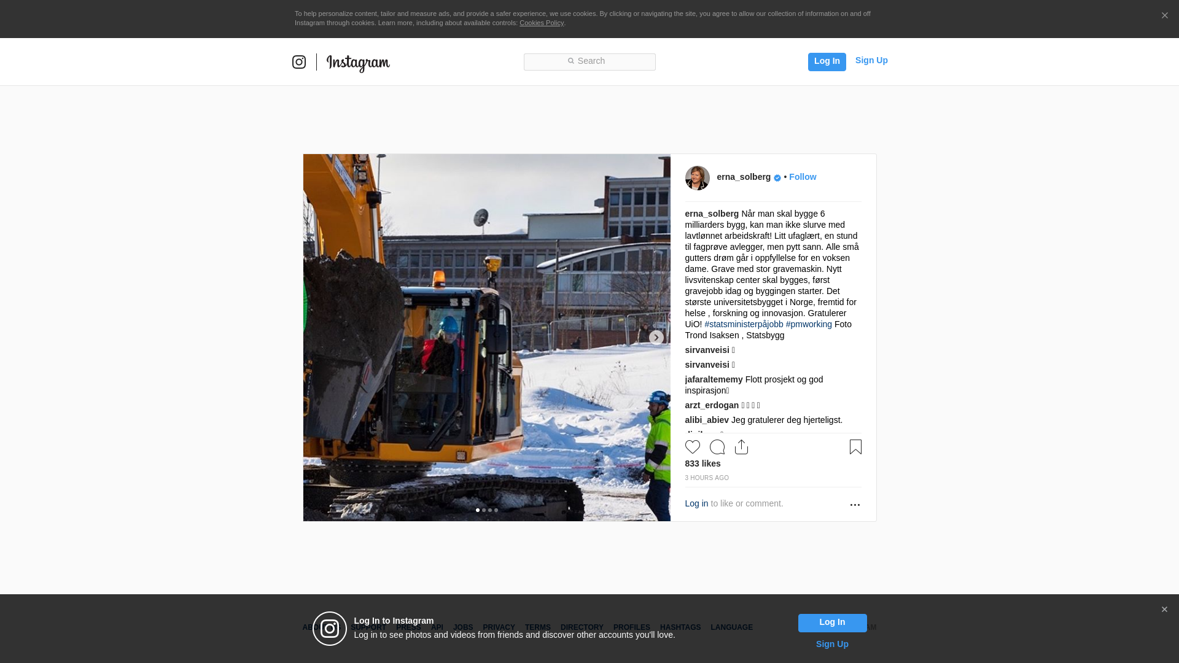1179x663 pixels.
Task: Click the 3 HOURS AGO timestamp
Action: [707, 478]
